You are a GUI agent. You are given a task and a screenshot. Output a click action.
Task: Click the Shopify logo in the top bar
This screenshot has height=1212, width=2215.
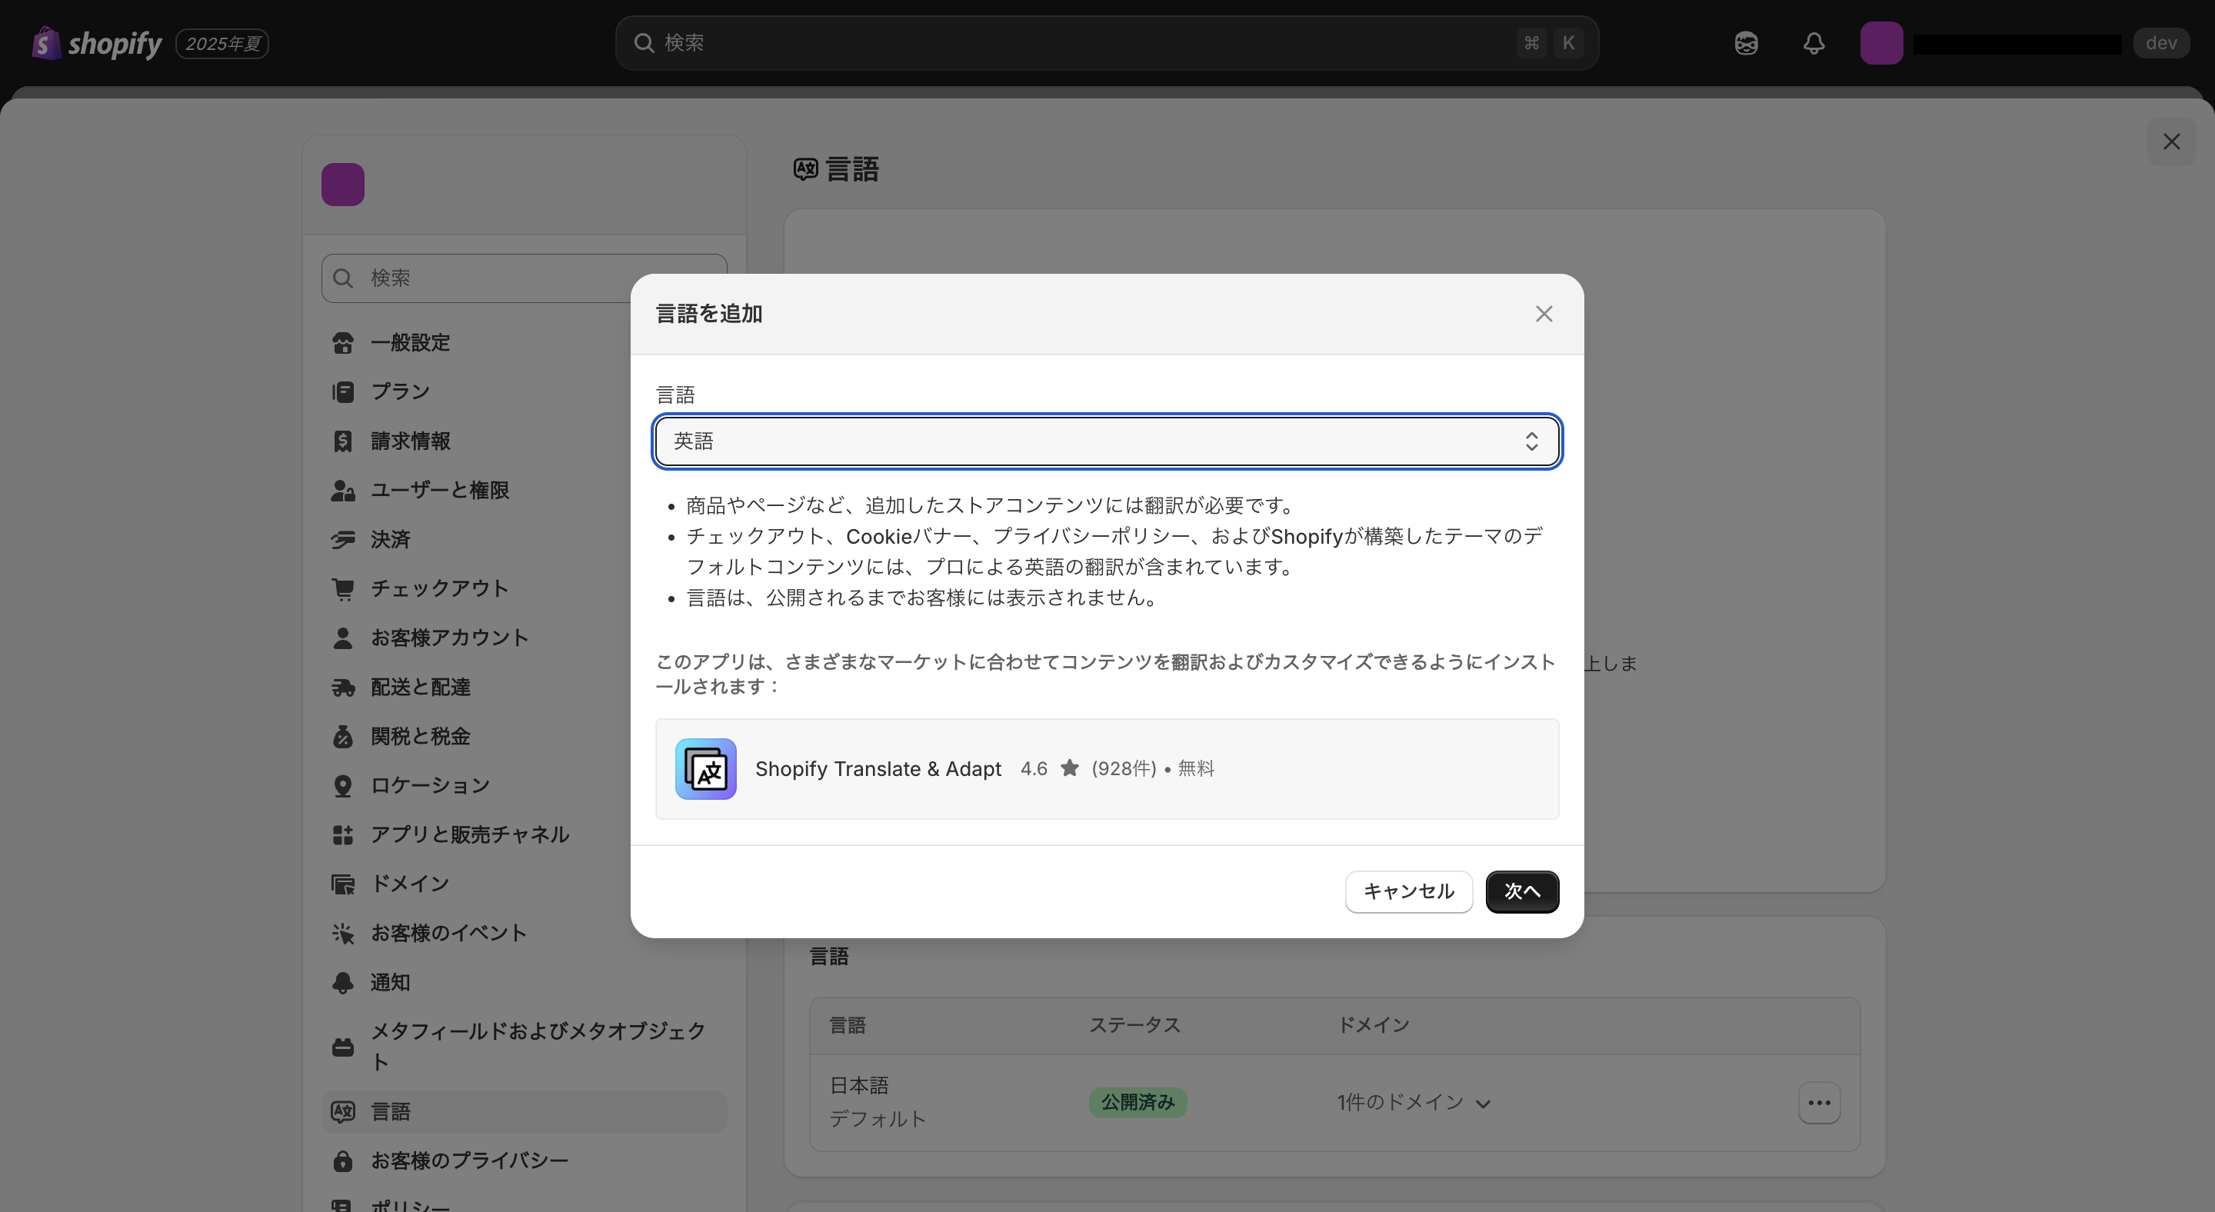96,43
